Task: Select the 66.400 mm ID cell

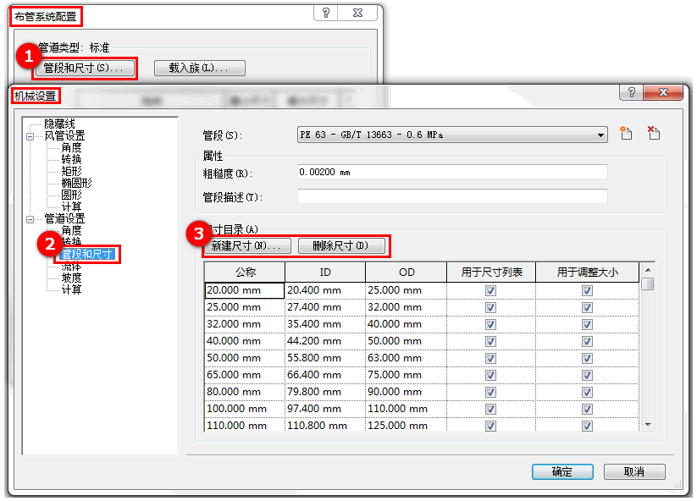Action: pos(325,375)
